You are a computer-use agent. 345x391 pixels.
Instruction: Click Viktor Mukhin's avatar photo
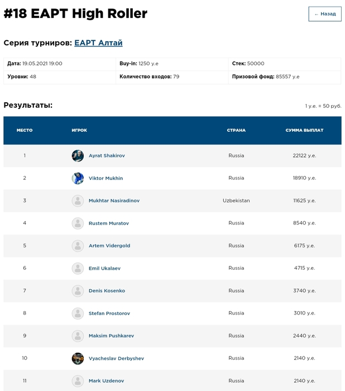pos(78,178)
